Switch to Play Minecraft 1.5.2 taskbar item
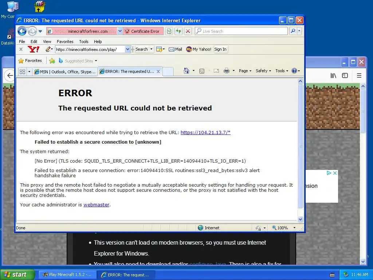The image size is (373, 280). pos(67,275)
